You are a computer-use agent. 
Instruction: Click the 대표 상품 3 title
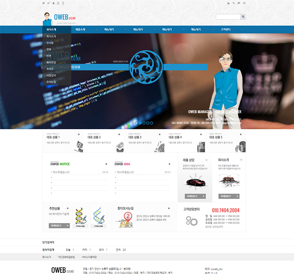coord(135,137)
